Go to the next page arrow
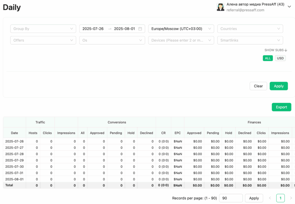Image resolution: width=295 pixels, height=204 pixels. click(x=291, y=198)
